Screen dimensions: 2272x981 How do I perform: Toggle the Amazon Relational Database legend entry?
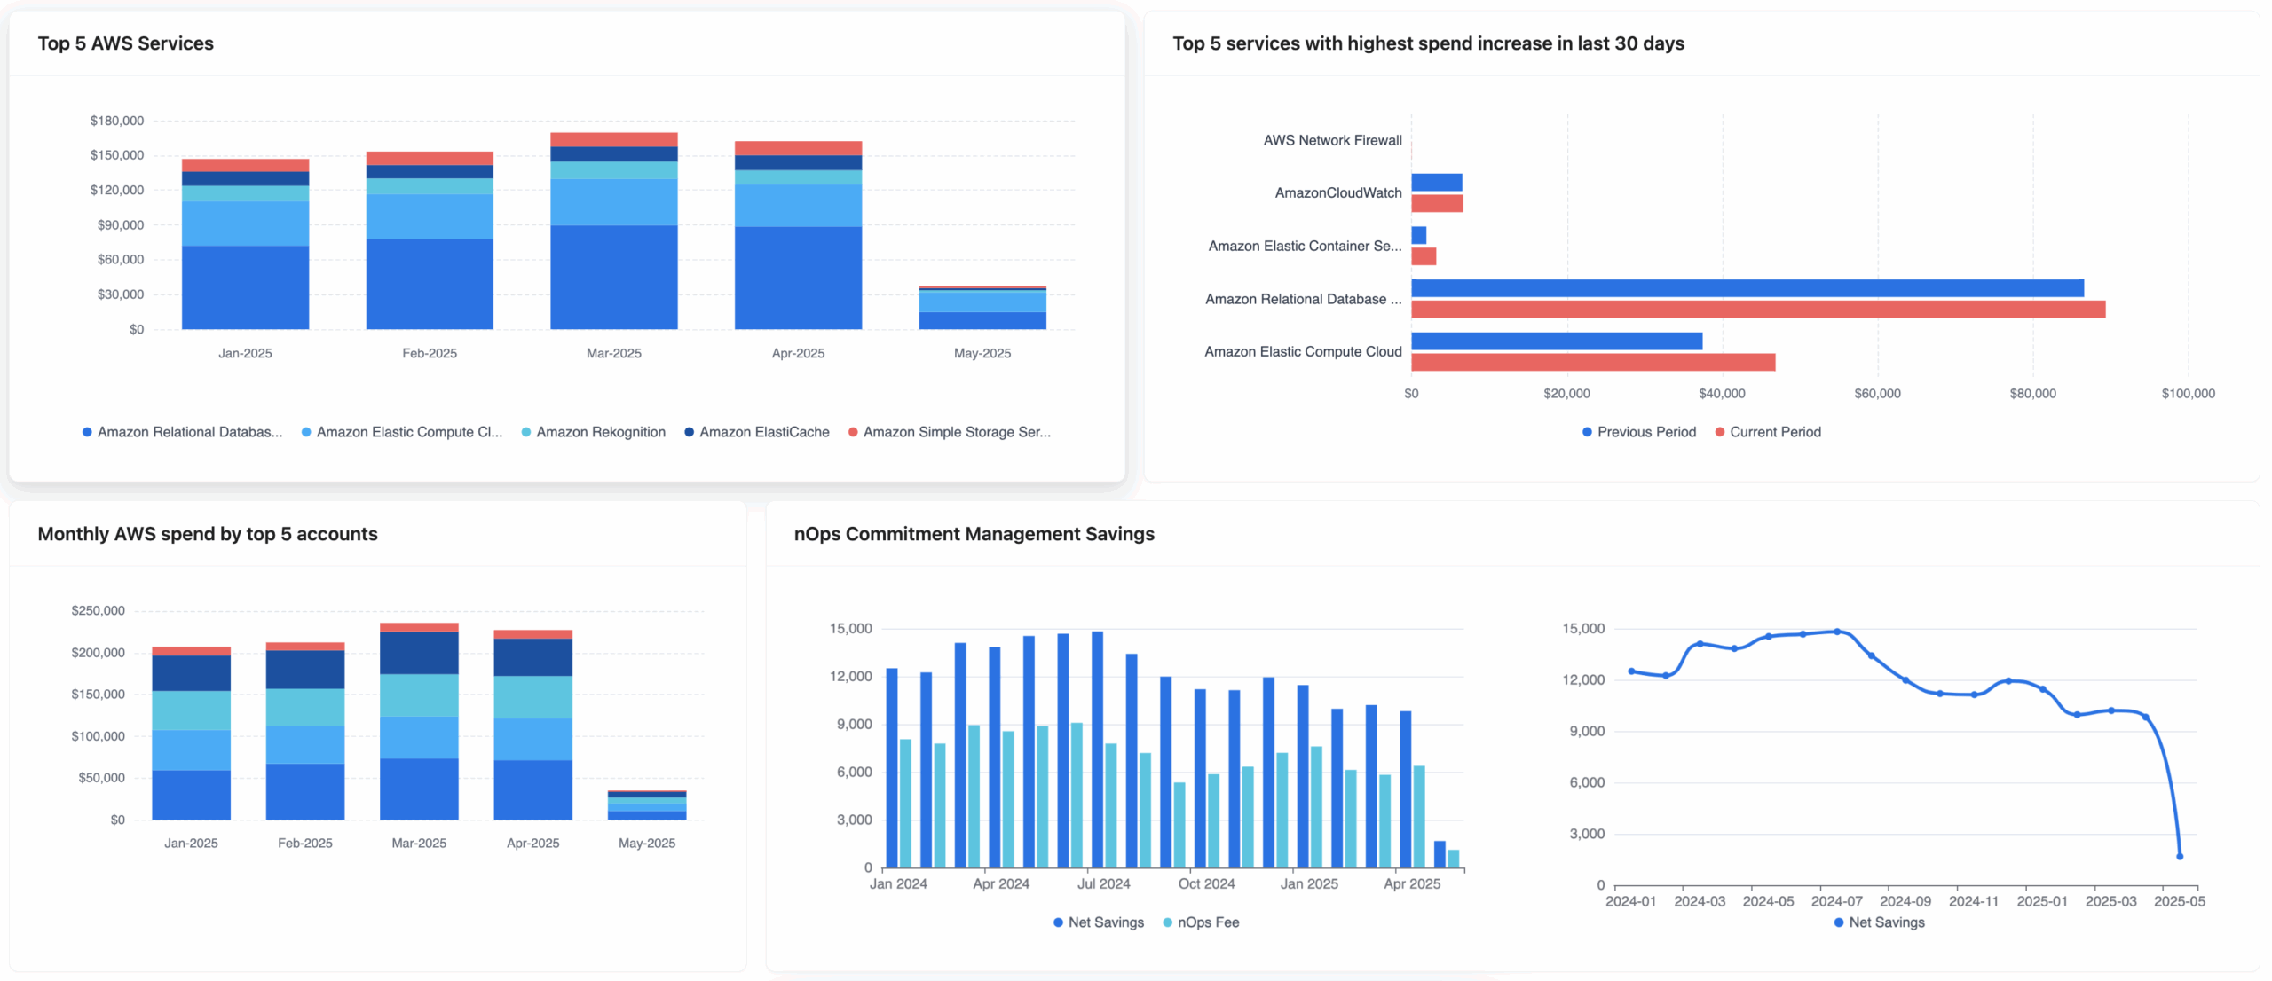(x=182, y=432)
